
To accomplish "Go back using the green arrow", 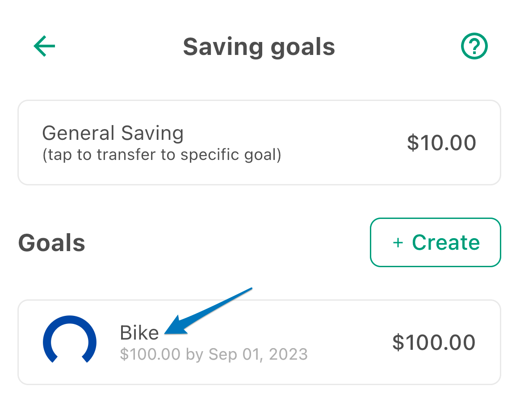I will coord(44,46).
